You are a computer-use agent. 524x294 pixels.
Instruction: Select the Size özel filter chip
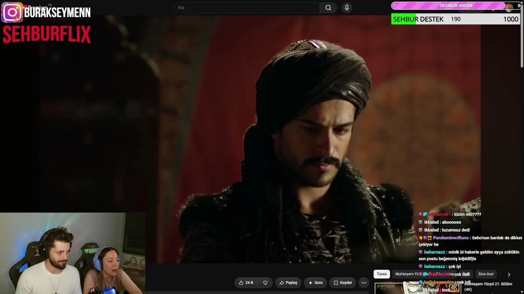486,274
